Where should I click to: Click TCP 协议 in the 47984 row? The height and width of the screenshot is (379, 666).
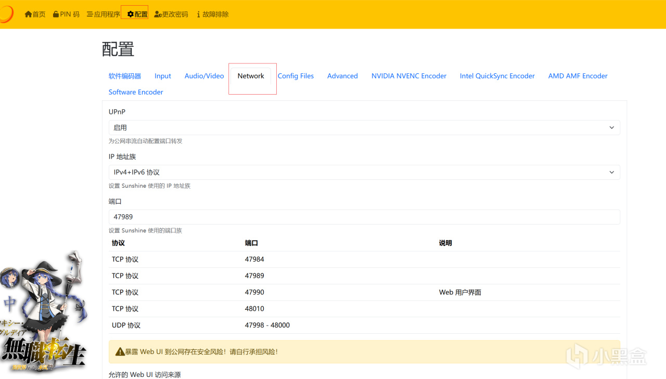click(x=125, y=259)
